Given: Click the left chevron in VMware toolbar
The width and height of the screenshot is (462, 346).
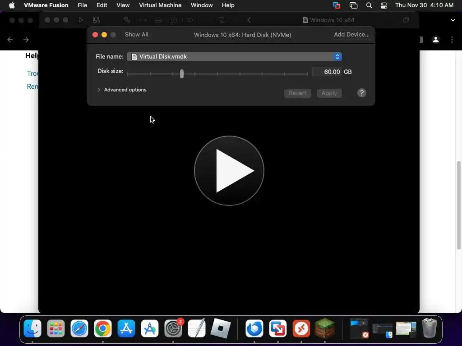Looking at the screenshot, I should point(249,20).
